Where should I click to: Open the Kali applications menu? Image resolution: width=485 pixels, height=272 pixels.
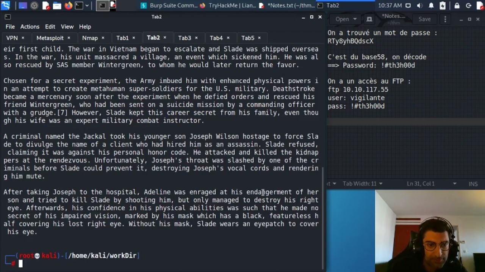click(x=5, y=5)
